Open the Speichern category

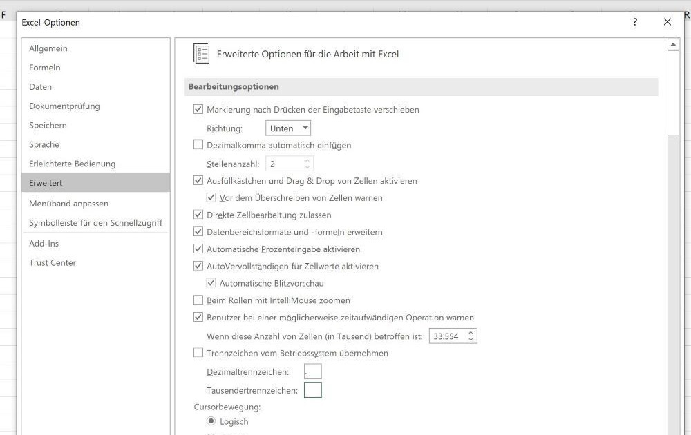(95, 125)
